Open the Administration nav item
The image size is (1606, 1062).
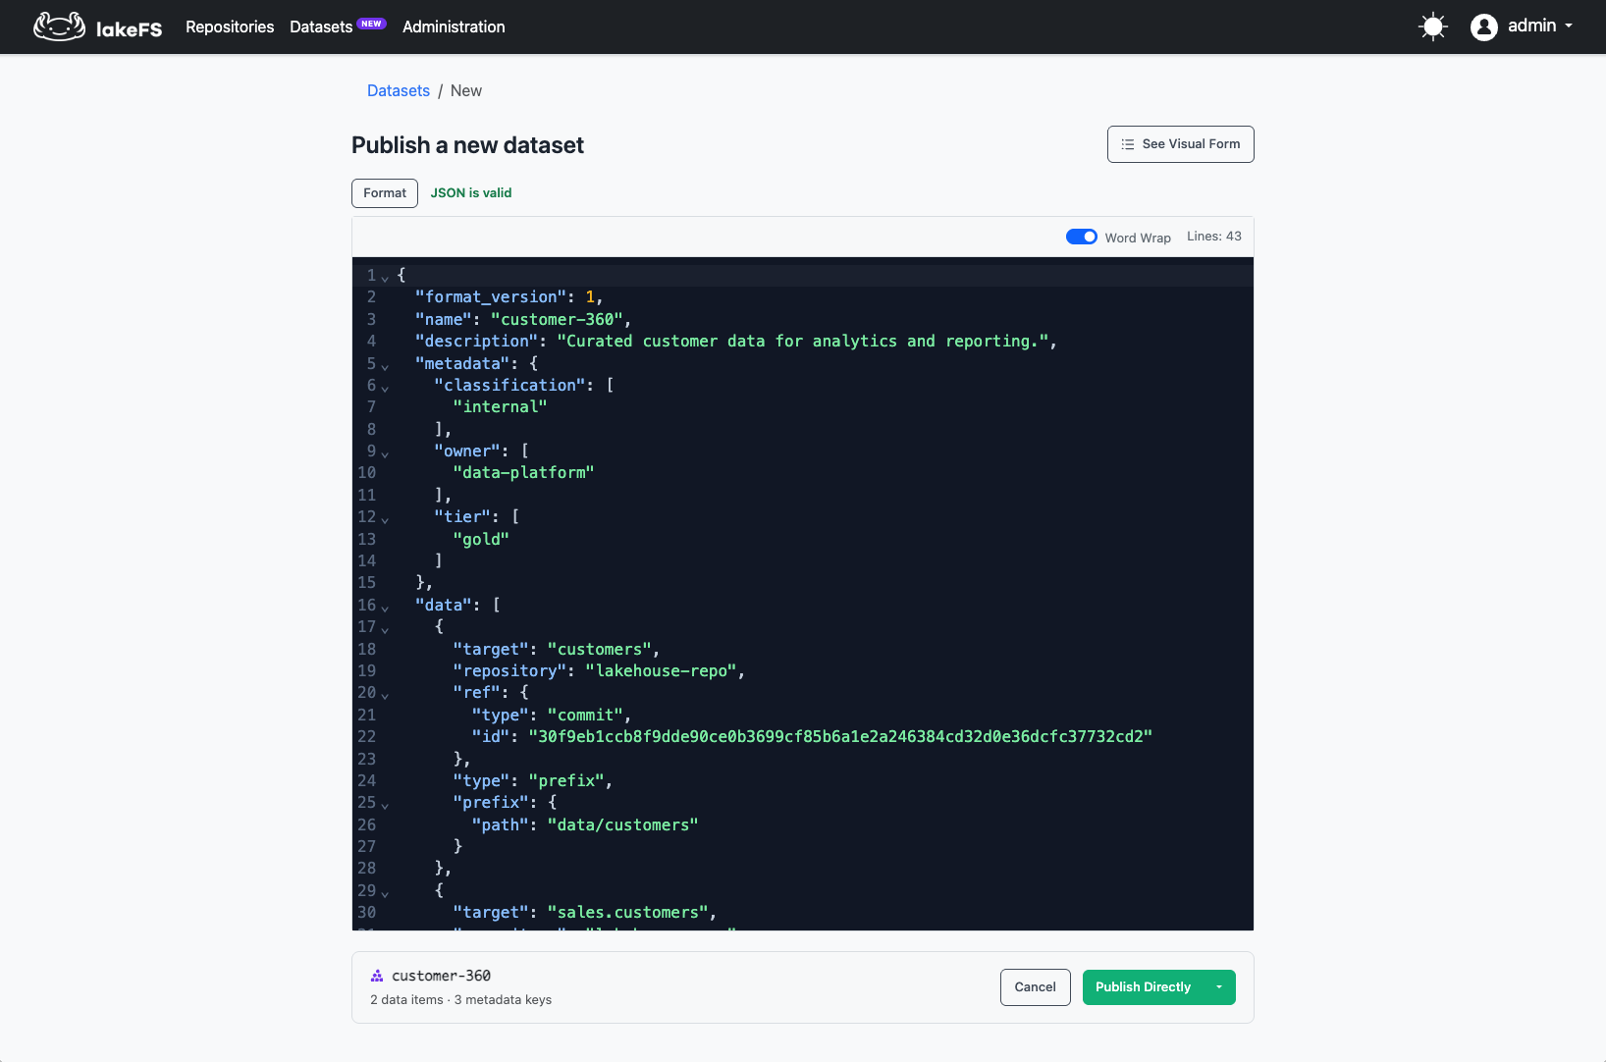[x=454, y=27]
